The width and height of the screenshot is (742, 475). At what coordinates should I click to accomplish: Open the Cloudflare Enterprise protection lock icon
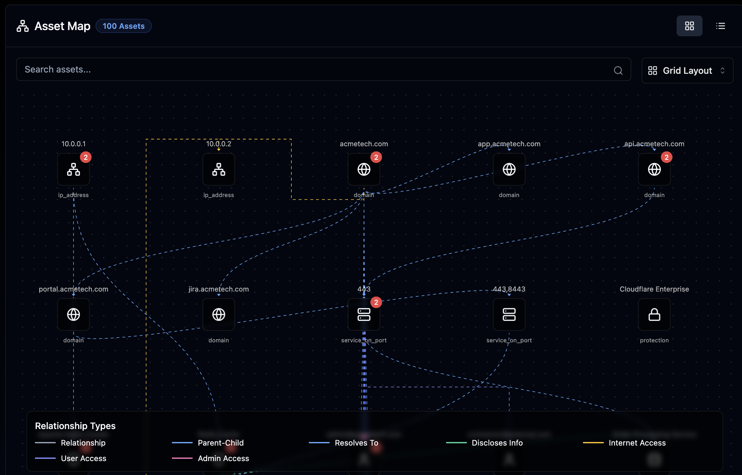pyautogui.click(x=654, y=314)
